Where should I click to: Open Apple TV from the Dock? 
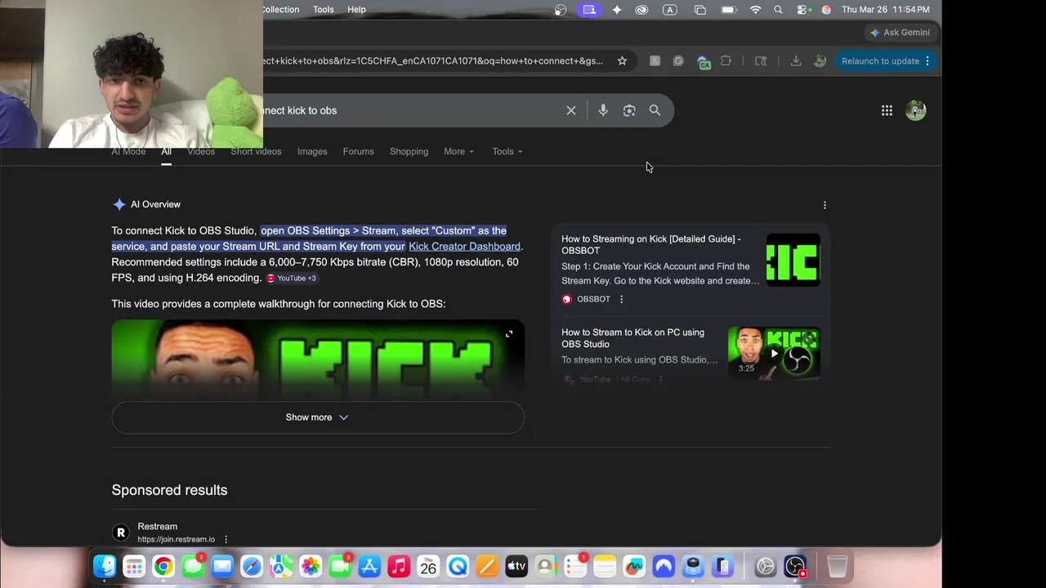[516, 566]
